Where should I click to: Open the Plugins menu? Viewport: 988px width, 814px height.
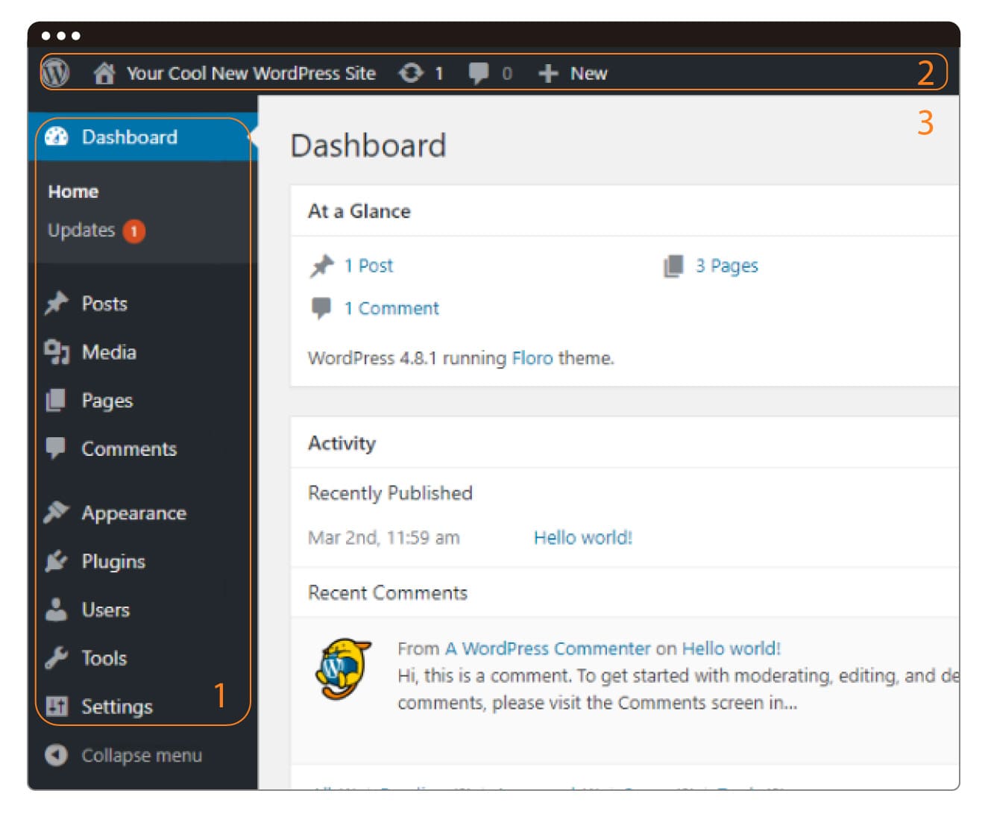(x=113, y=562)
